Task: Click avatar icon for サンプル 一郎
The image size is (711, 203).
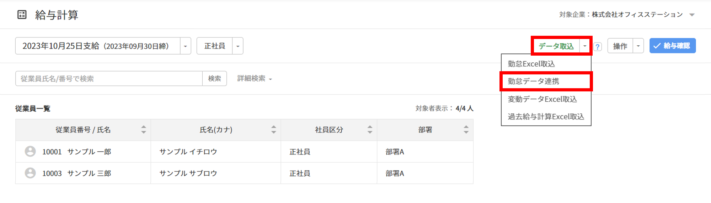Action: (x=30, y=151)
